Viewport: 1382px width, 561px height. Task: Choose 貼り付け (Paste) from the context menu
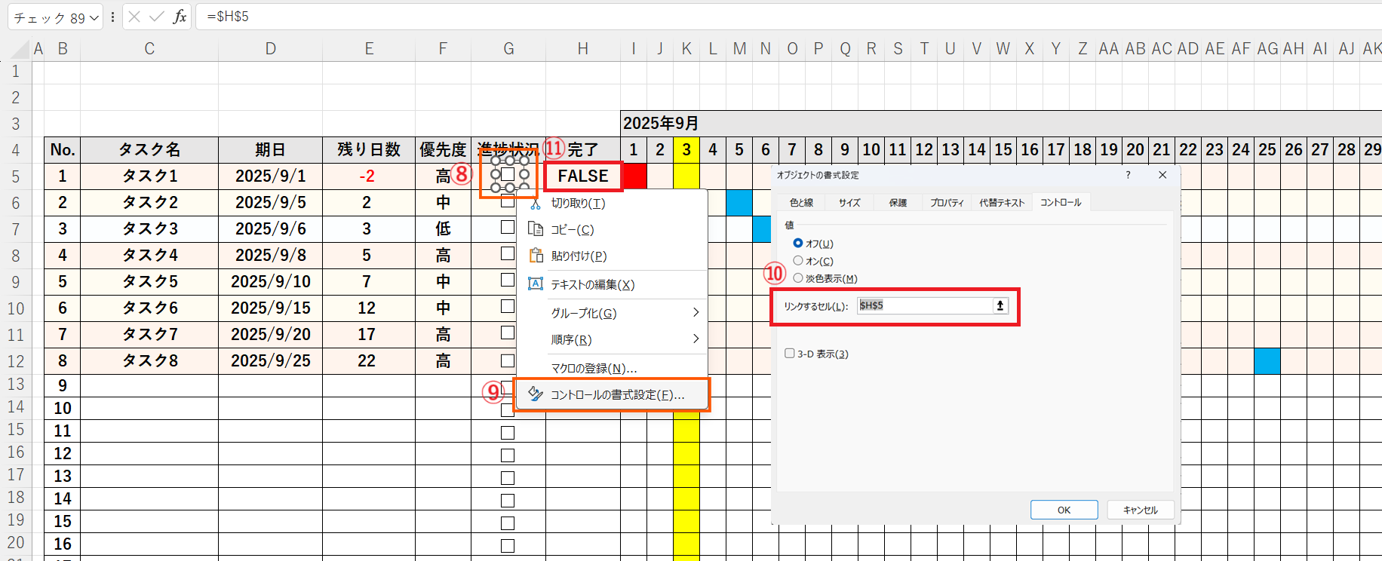(x=579, y=256)
